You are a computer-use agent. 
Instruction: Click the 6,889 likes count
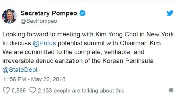pos(19,90)
